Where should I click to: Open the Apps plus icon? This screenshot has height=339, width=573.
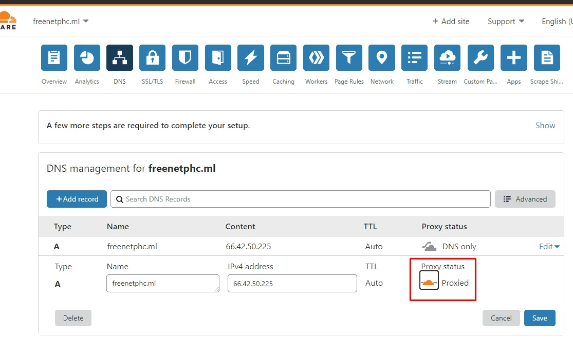514,57
